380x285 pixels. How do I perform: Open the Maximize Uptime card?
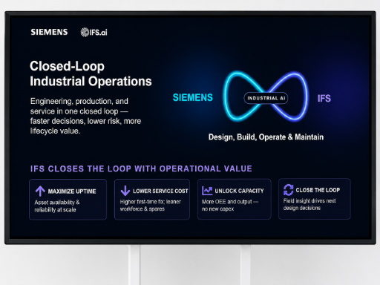click(x=68, y=200)
